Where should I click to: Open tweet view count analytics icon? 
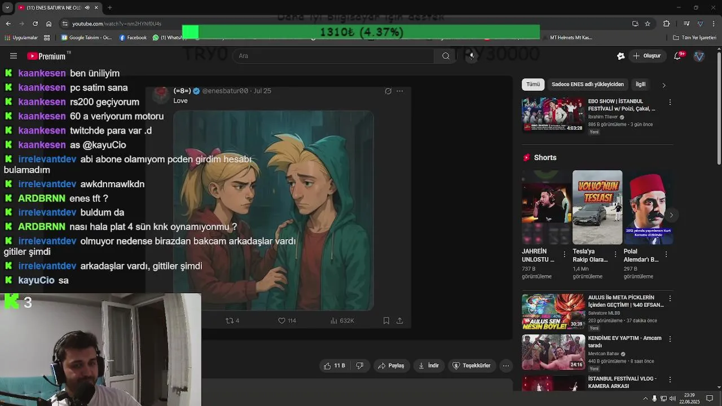334,320
